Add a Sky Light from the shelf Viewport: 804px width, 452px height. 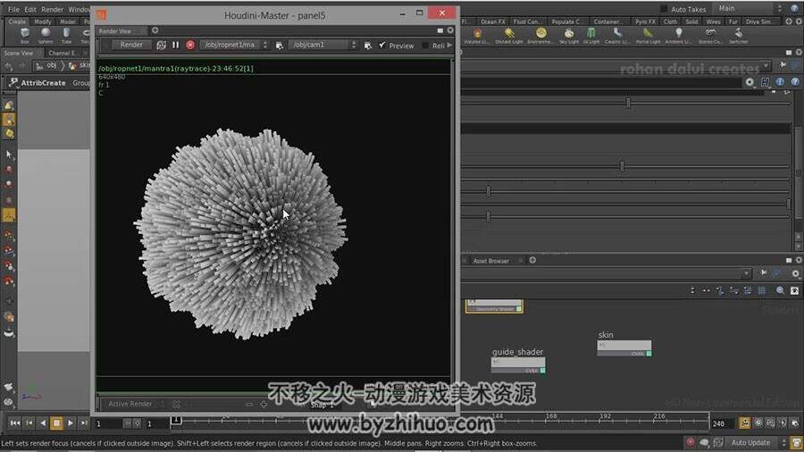(x=569, y=36)
